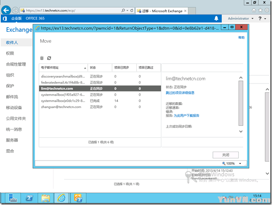Click the details pane scrollbar thumb
The height and width of the screenshot is (205, 272).
coord(241,103)
